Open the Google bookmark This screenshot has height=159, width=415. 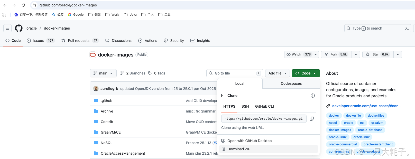(x=76, y=15)
